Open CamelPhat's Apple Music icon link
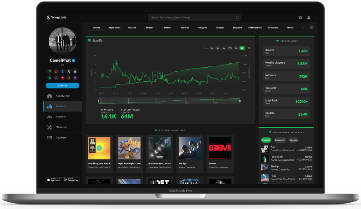This screenshot has height=209, width=361. 75,71
